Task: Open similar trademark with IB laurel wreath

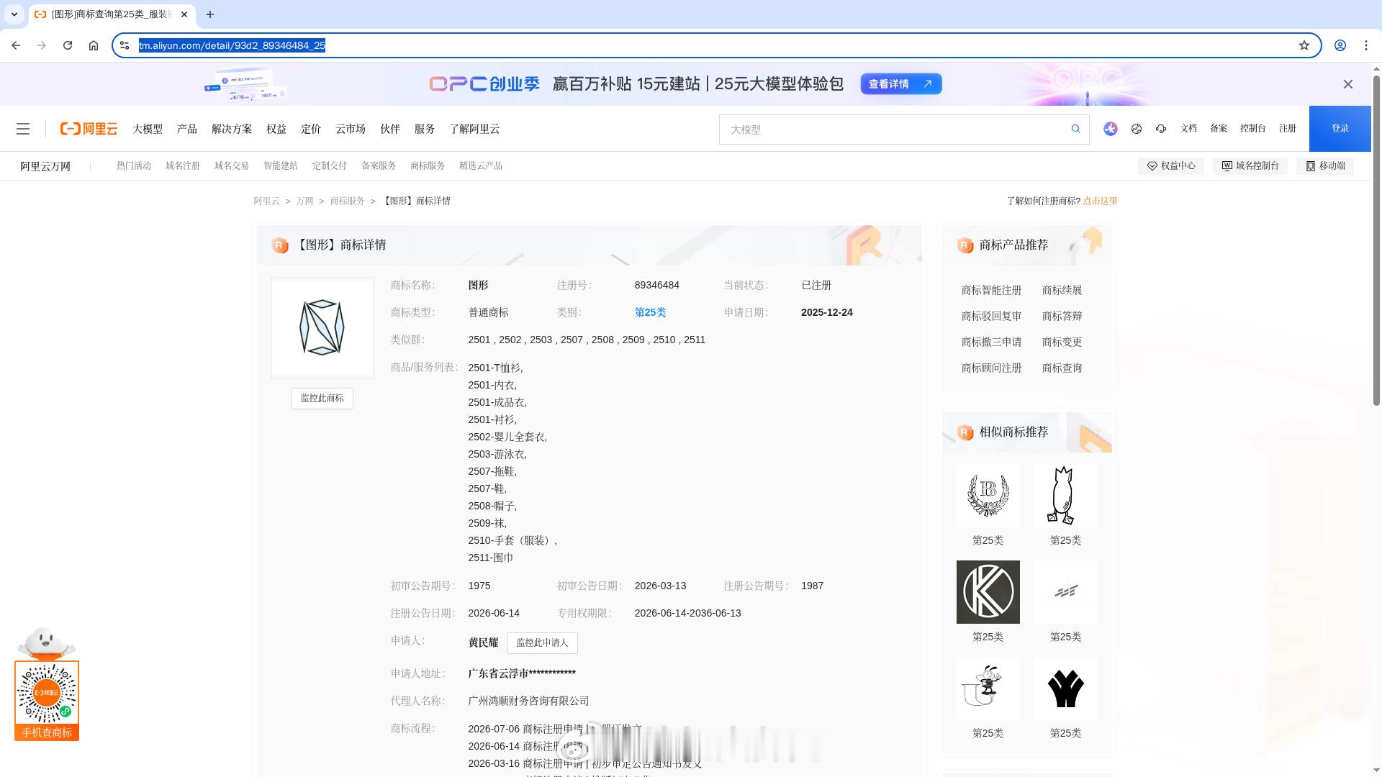Action: click(x=988, y=495)
